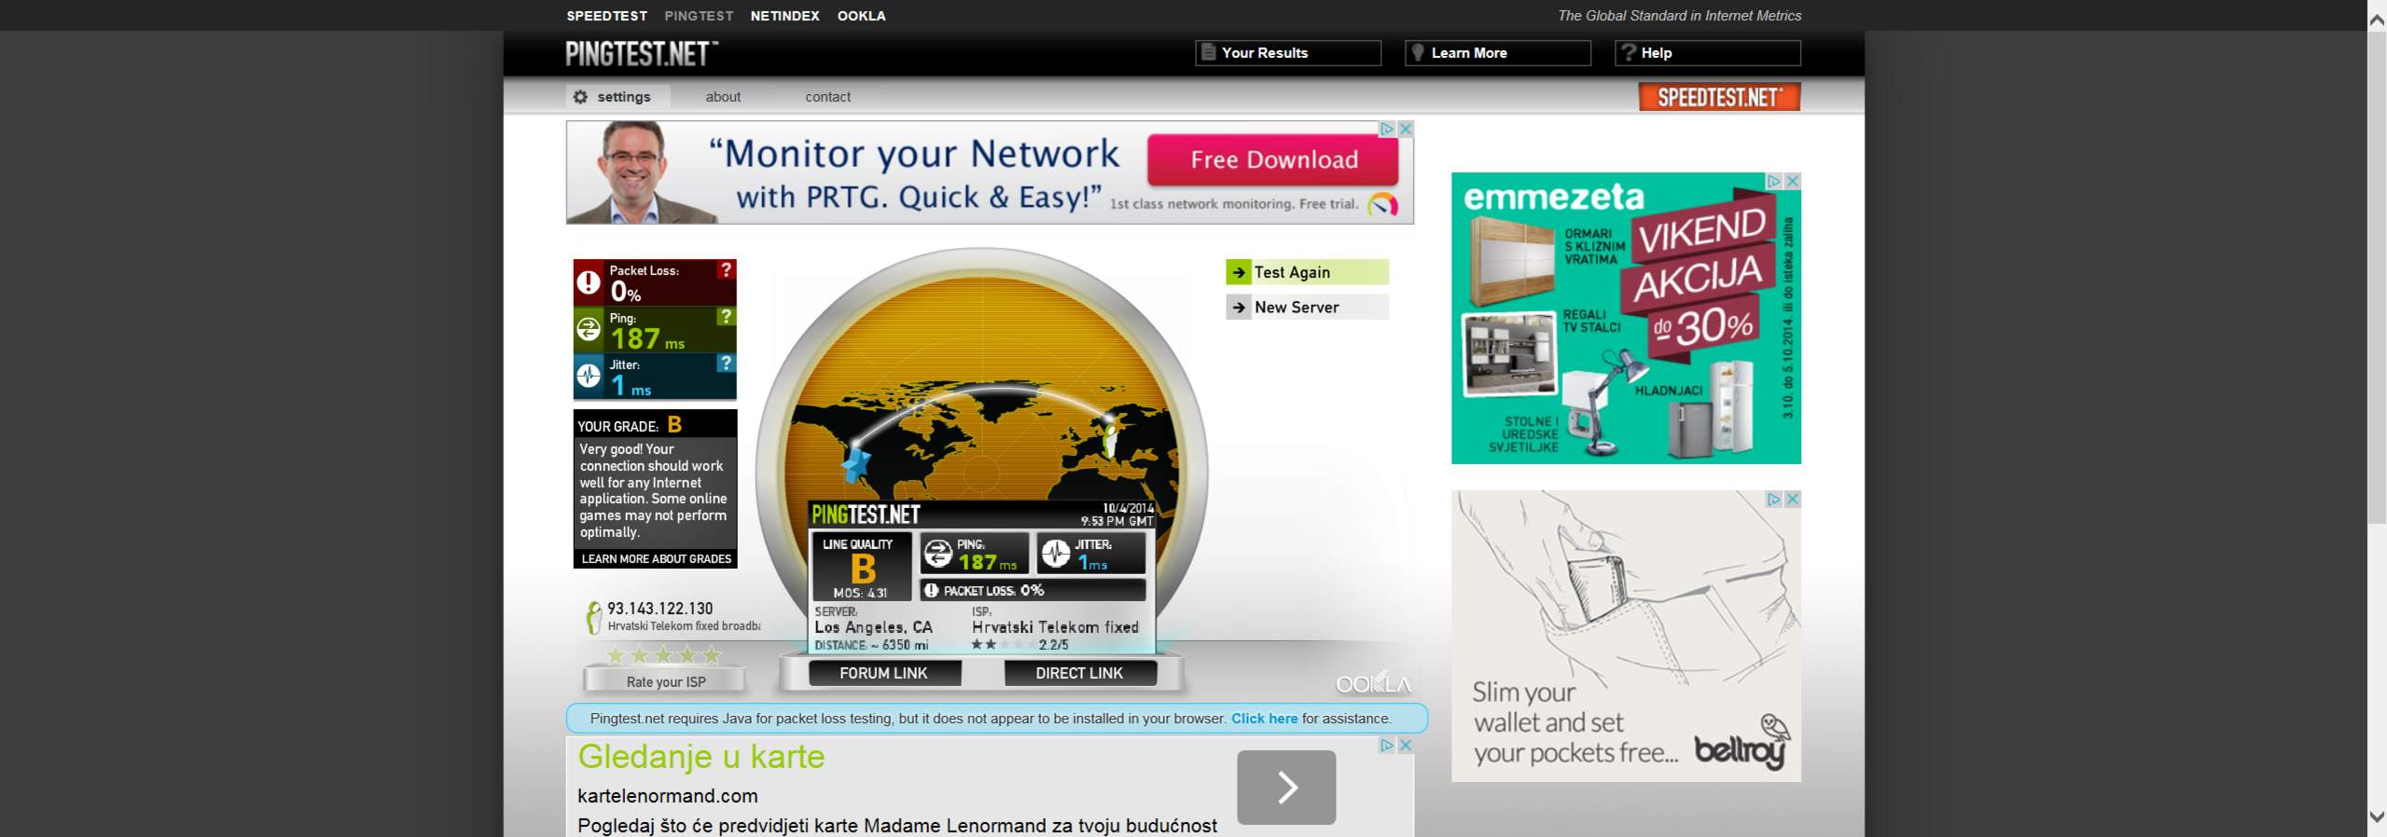
Task: Click the page scrollbar up arrow
Action: click(2377, 21)
